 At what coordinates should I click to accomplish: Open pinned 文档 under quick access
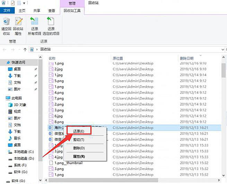[17, 82]
